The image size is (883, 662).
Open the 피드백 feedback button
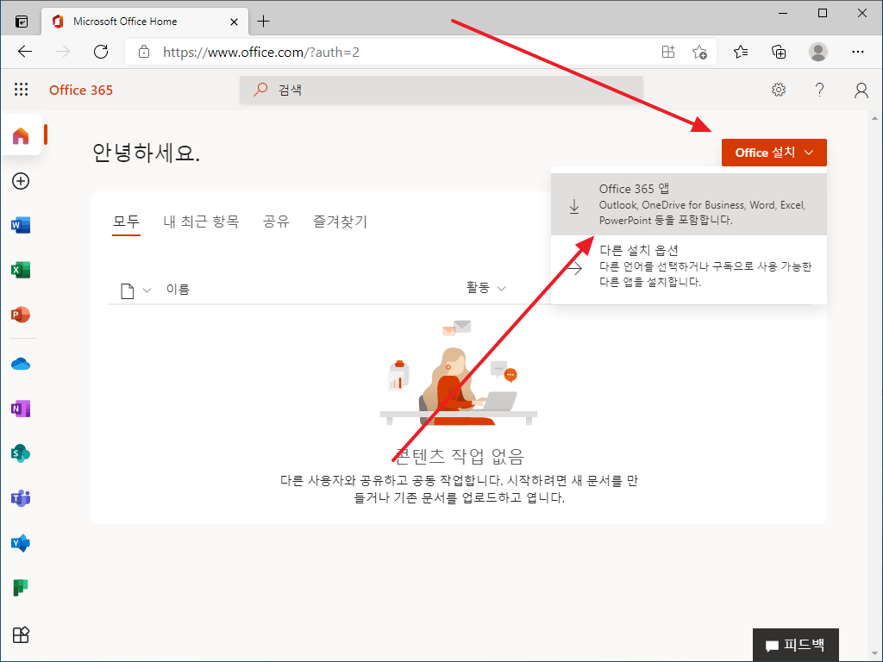(796, 645)
